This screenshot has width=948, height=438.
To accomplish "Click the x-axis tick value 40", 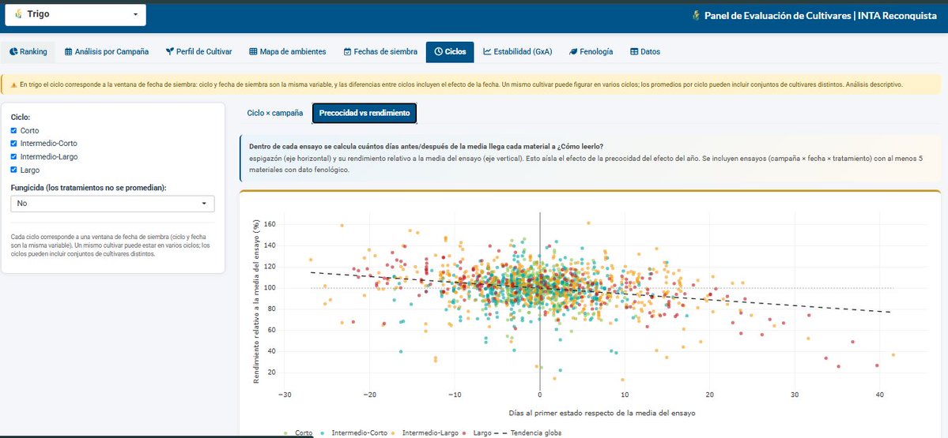I will click(880, 395).
